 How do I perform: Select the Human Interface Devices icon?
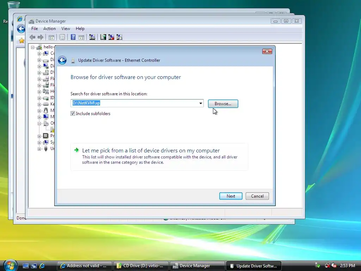coord(46,91)
